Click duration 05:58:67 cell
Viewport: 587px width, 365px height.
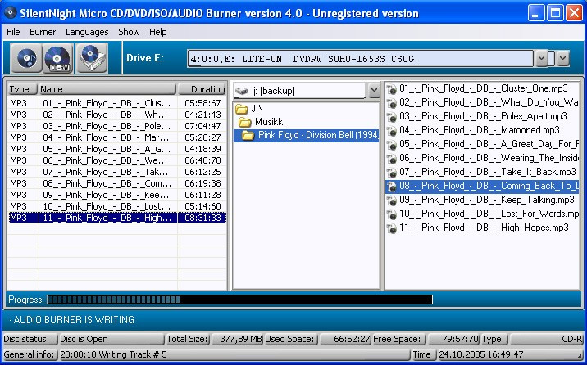tap(202, 103)
